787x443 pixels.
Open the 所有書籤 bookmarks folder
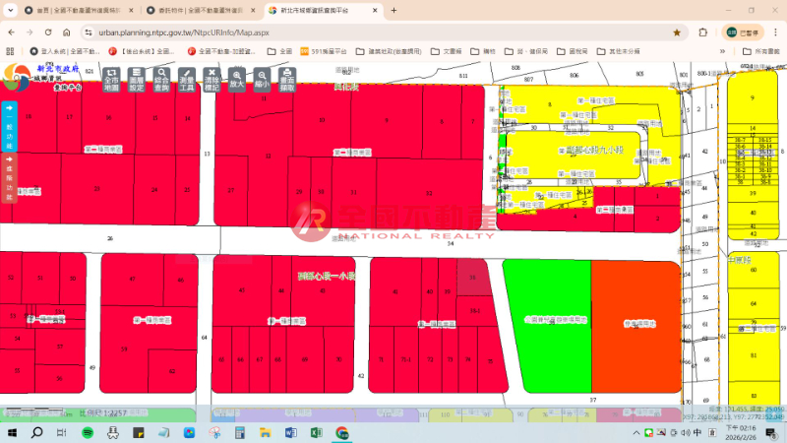(760, 50)
